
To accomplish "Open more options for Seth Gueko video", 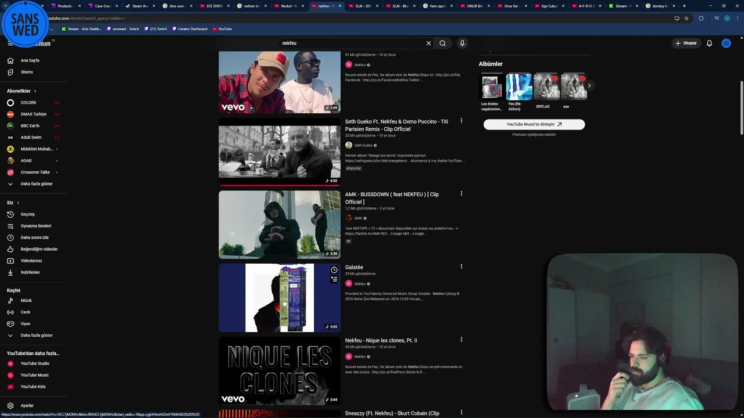I will [x=462, y=121].
